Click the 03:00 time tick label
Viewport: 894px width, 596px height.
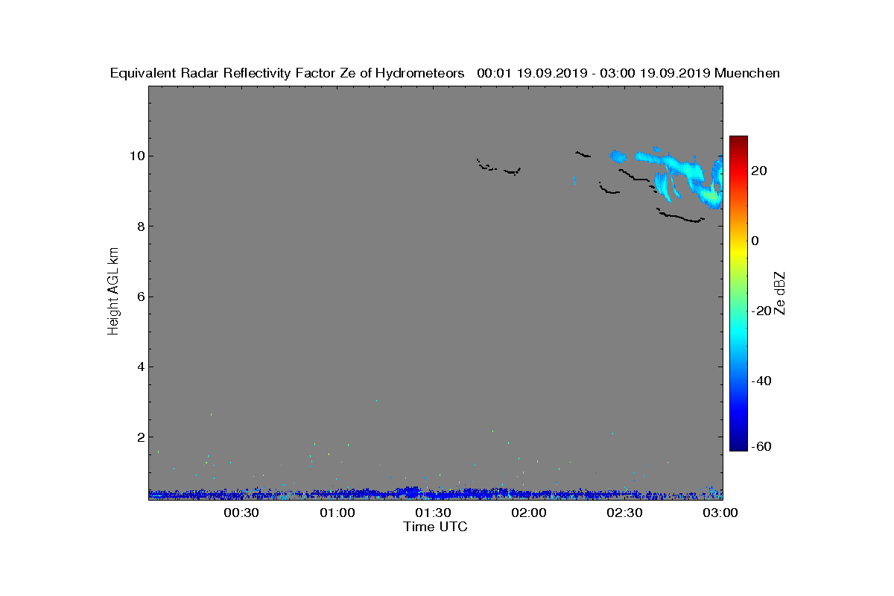click(x=721, y=513)
